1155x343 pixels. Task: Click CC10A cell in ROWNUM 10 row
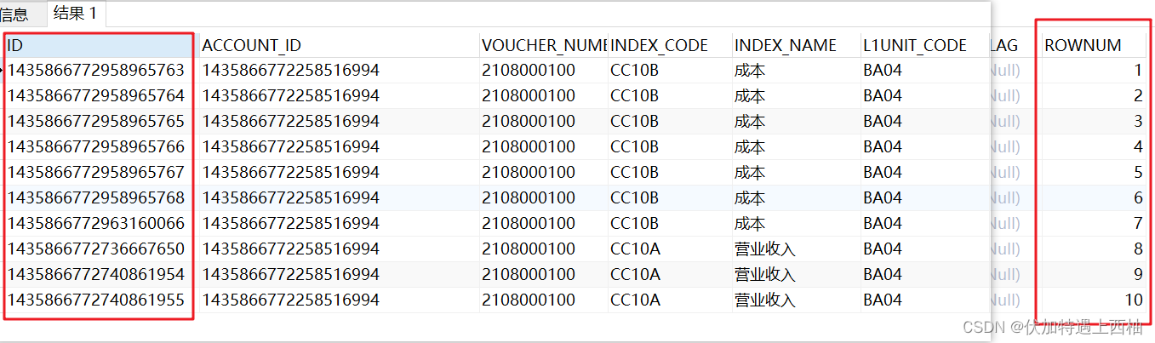click(x=670, y=300)
